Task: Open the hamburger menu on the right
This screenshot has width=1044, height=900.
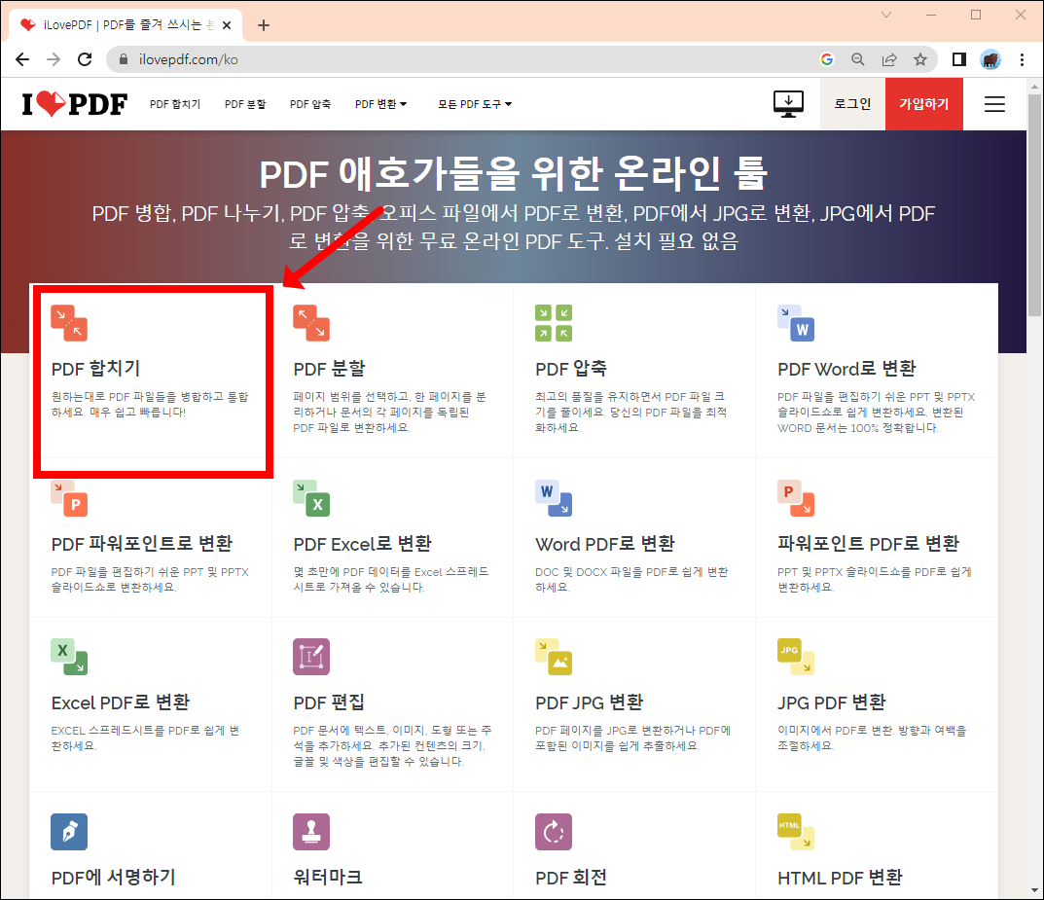Action: 994,103
